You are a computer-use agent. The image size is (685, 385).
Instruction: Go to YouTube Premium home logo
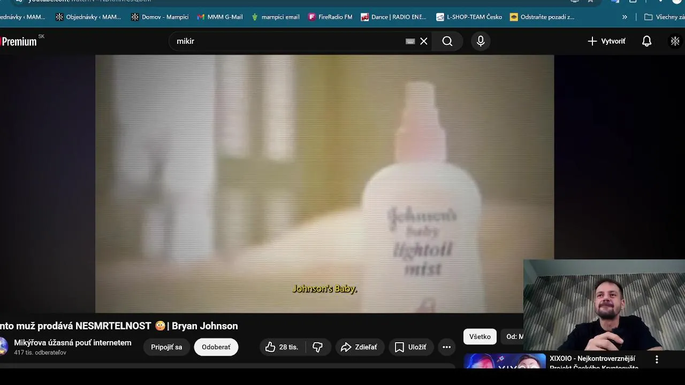[x=19, y=41]
